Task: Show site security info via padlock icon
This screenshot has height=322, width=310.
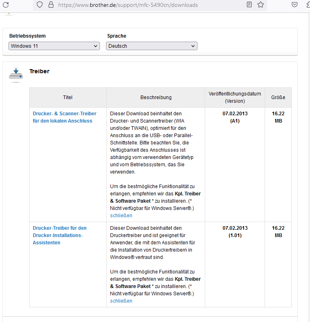Action: click(51, 4)
